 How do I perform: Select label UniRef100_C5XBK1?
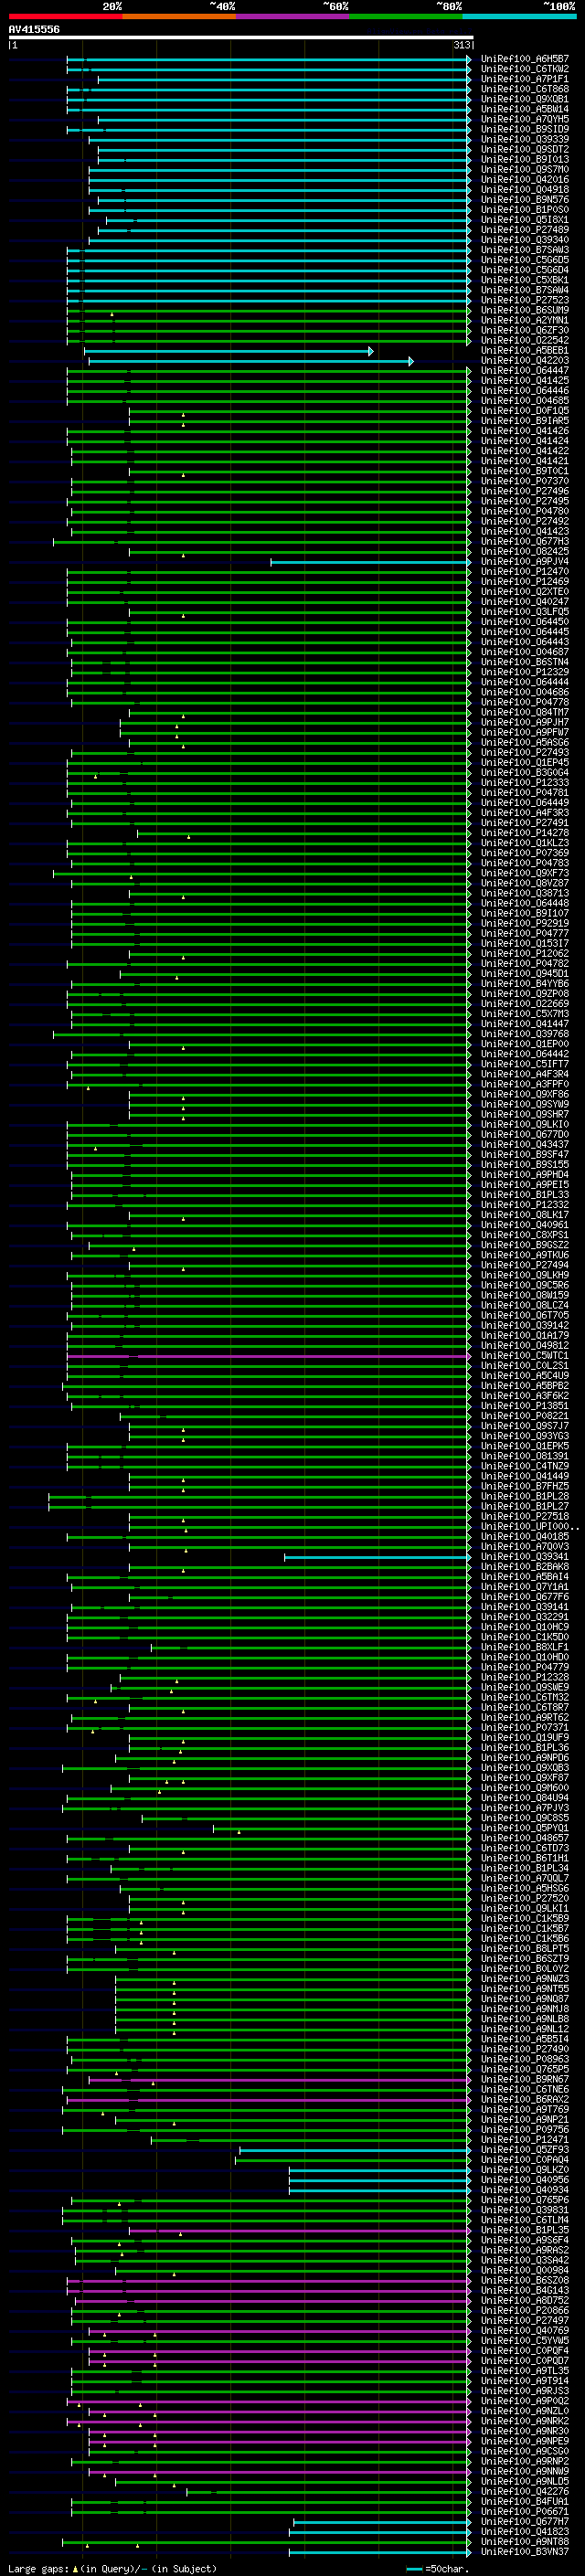[x=524, y=280]
